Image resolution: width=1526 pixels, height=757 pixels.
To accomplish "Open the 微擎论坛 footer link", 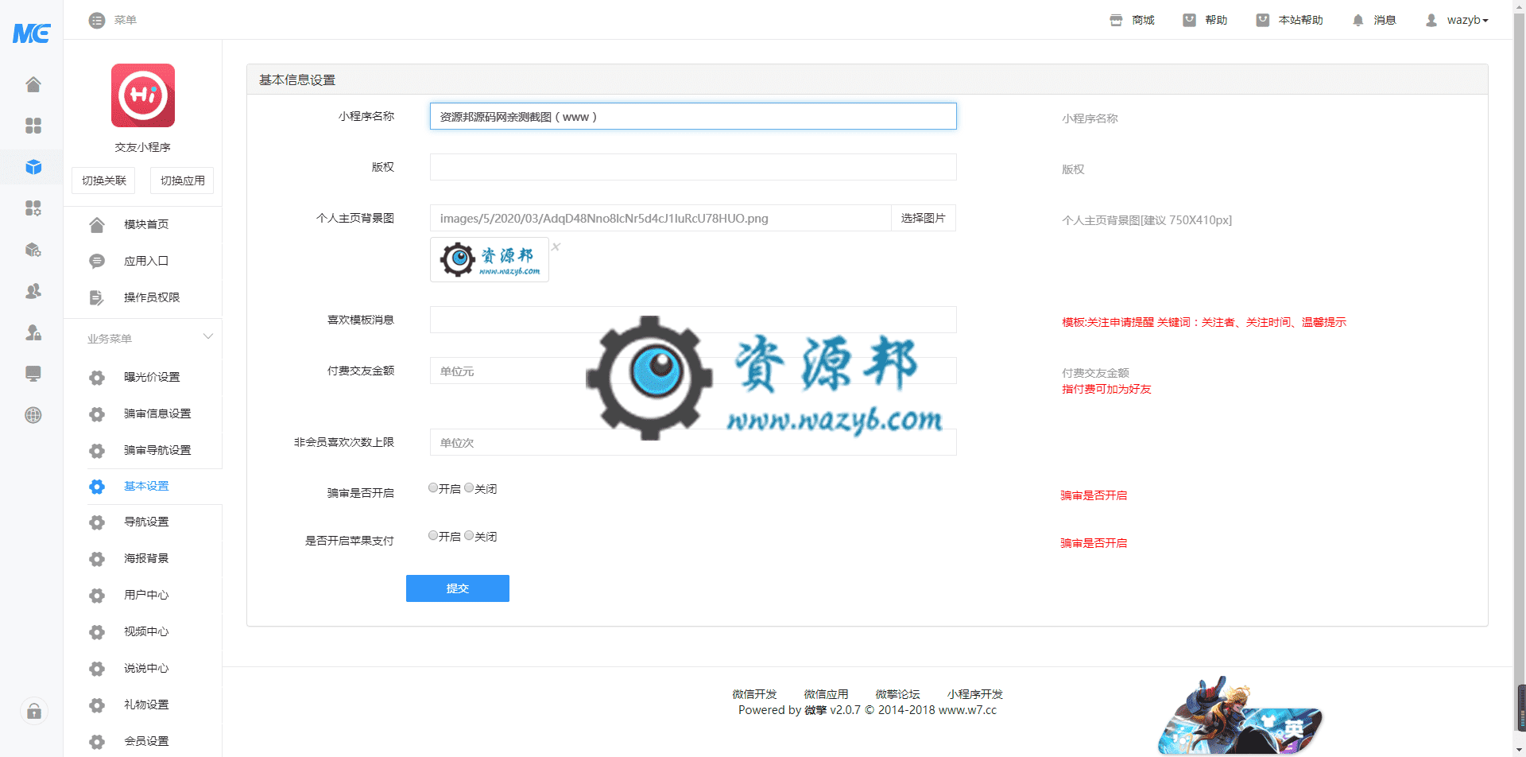I will tap(897, 694).
